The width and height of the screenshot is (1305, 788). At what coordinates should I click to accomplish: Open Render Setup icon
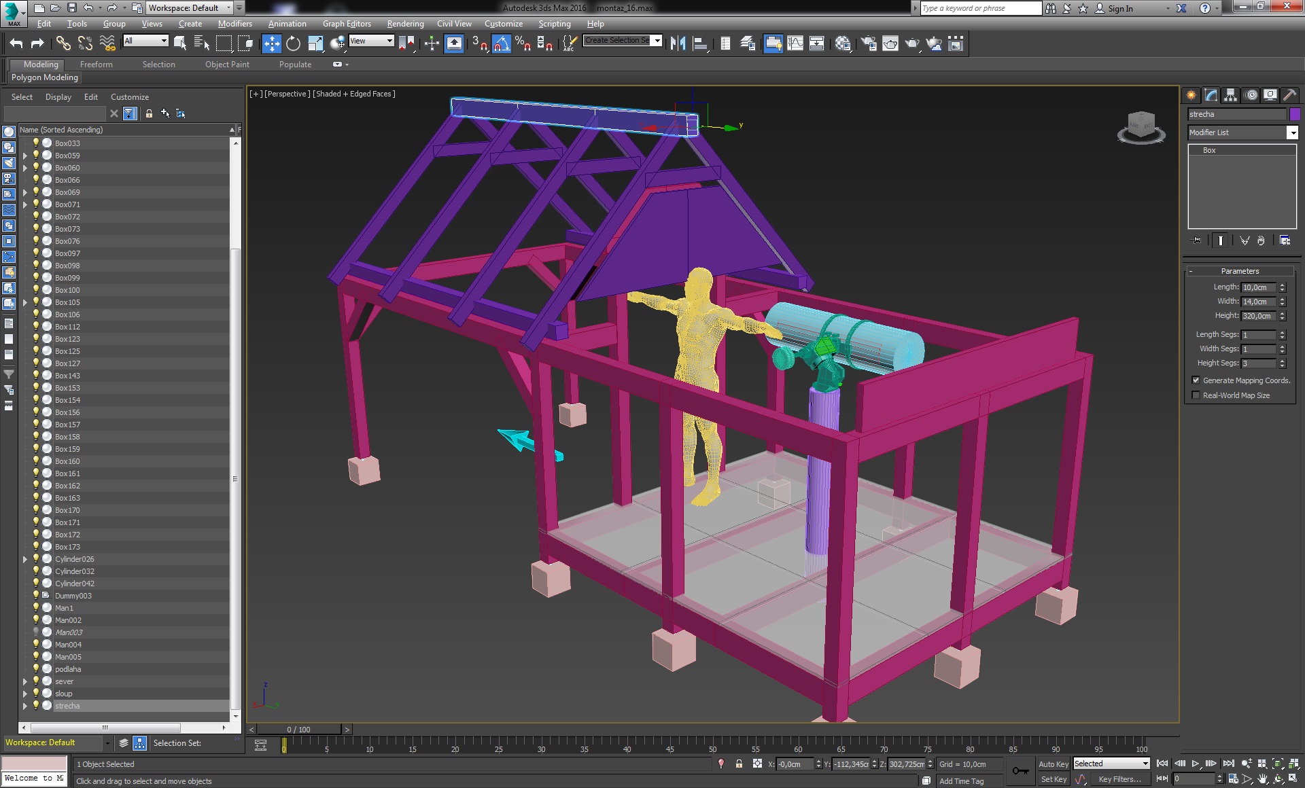point(868,43)
